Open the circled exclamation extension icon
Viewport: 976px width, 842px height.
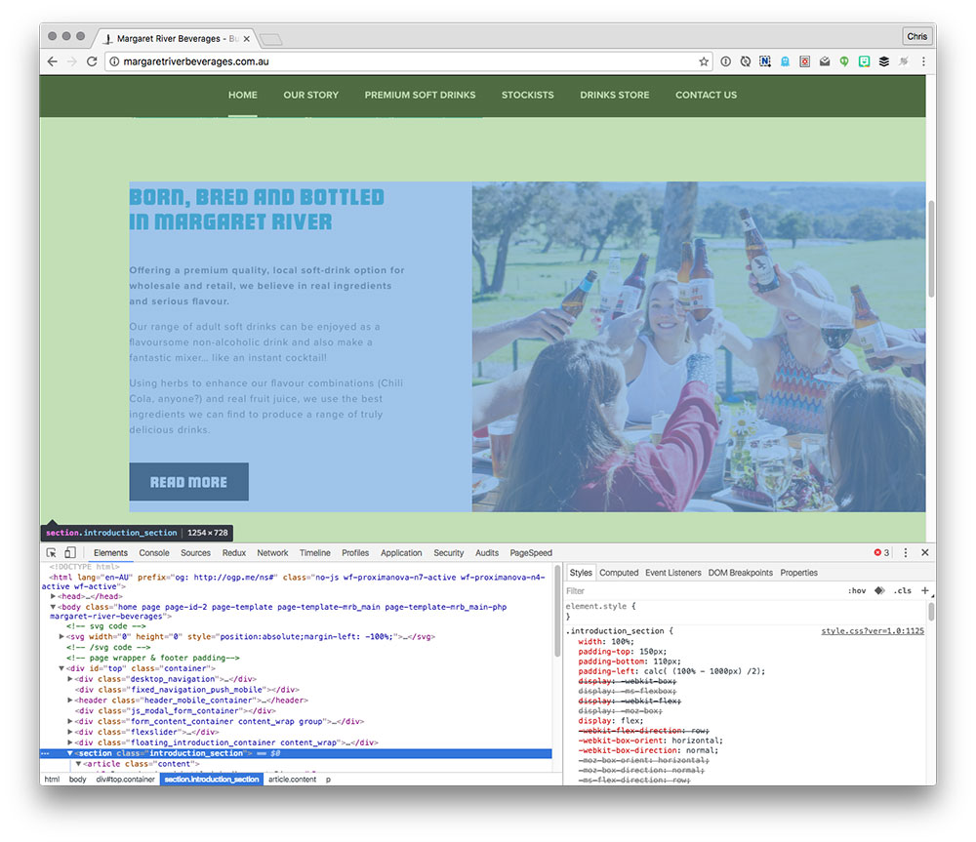[x=726, y=61]
